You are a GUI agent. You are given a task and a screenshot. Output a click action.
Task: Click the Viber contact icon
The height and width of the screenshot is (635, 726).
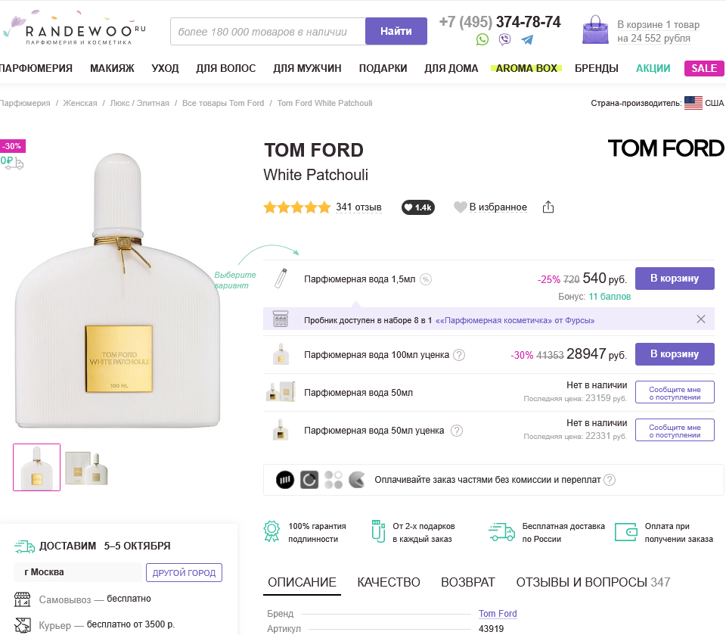coord(504,39)
